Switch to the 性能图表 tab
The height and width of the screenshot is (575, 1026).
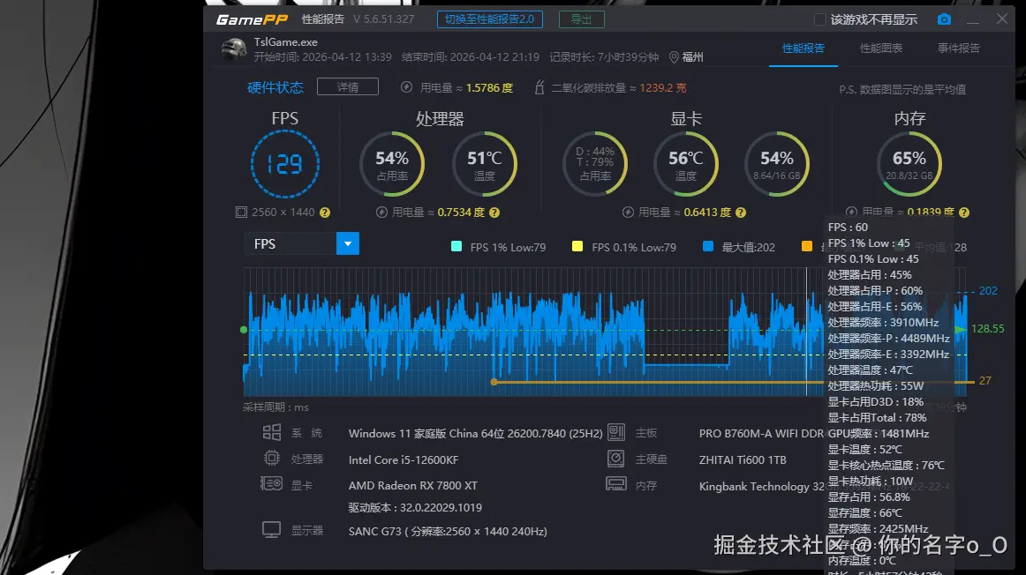click(880, 49)
